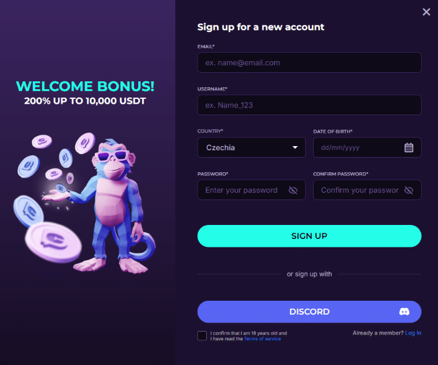Click the calendar icon in date field

point(409,147)
